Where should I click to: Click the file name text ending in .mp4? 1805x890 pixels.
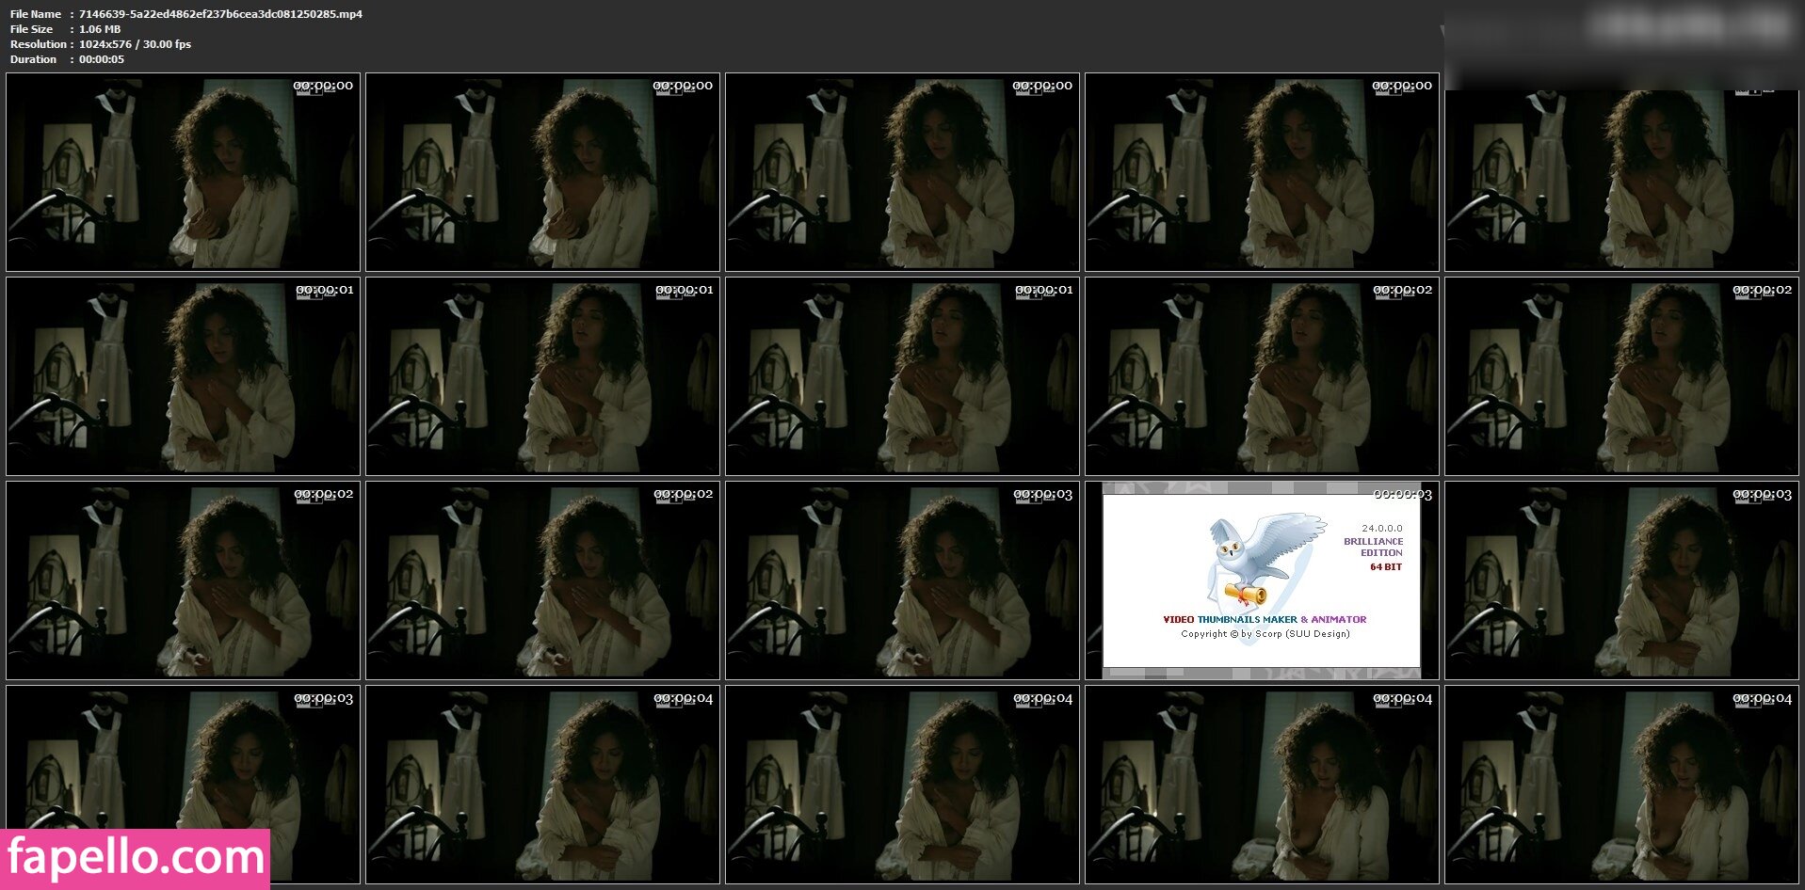(x=220, y=14)
